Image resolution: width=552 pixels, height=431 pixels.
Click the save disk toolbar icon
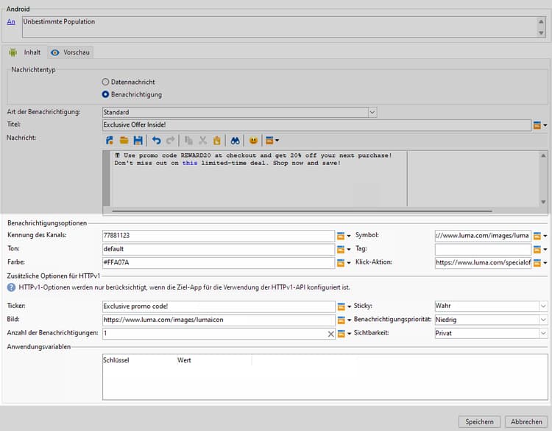pyautogui.click(x=138, y=140)
